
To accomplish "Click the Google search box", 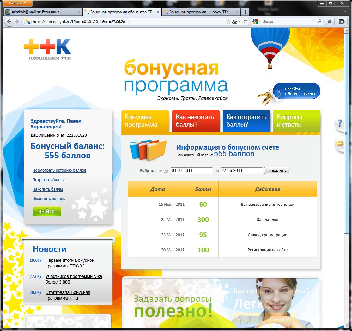I will pyautogui.click(x=289, y=21).
